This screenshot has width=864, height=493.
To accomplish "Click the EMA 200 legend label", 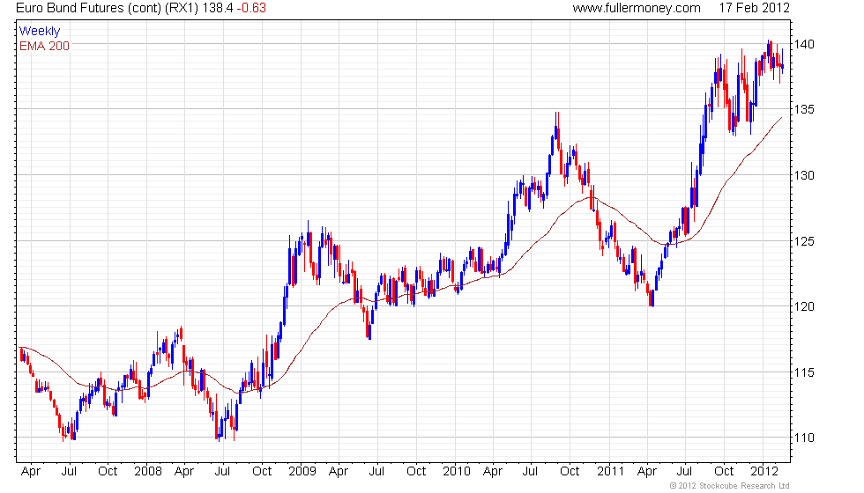I will [x=44, y=46].
